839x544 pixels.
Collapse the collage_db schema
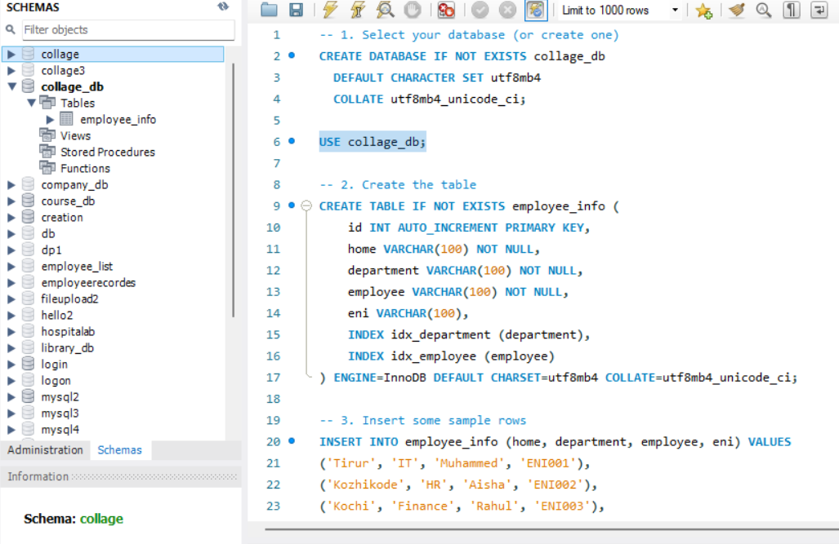click(x=10, y=86)
